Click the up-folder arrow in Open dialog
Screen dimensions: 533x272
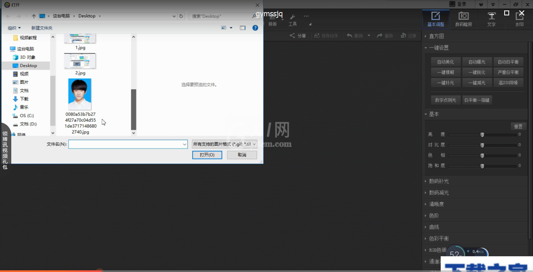click(x=34, y=16)
